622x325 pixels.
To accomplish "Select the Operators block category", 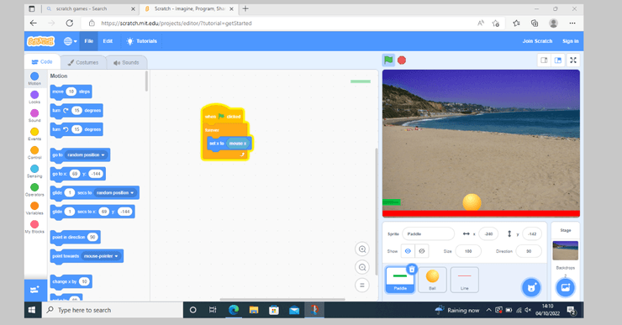I will click(34, 190).
